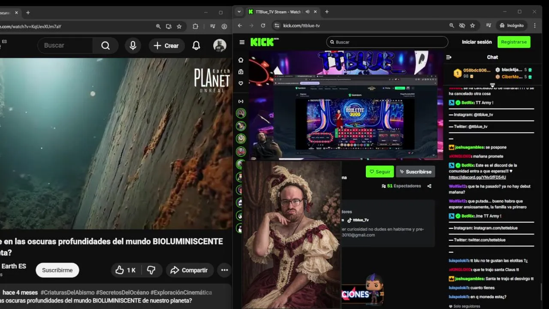The height and width of the screenshot is (309, 549).
Task: Click the YouTube Suscribirme button
Action: point(57,270)
